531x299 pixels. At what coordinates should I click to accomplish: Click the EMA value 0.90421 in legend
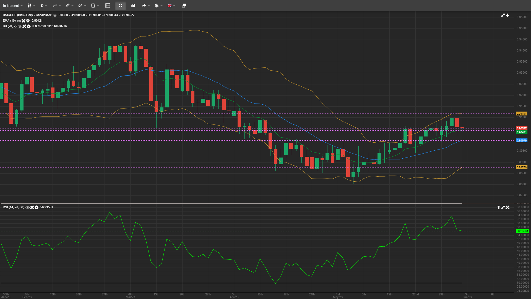tap(37, 21)
